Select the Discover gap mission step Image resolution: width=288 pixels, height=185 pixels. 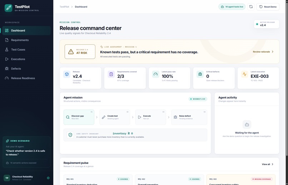click(79, 117)
